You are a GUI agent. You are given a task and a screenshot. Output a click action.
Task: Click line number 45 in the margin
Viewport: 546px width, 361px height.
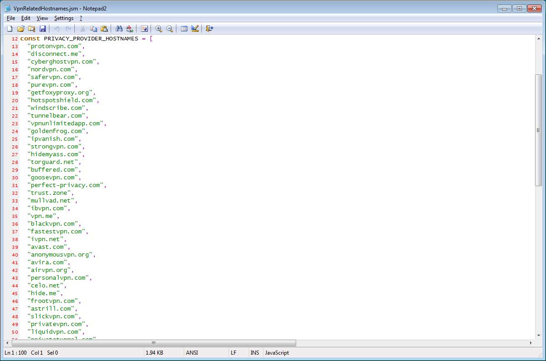point(15,293)
